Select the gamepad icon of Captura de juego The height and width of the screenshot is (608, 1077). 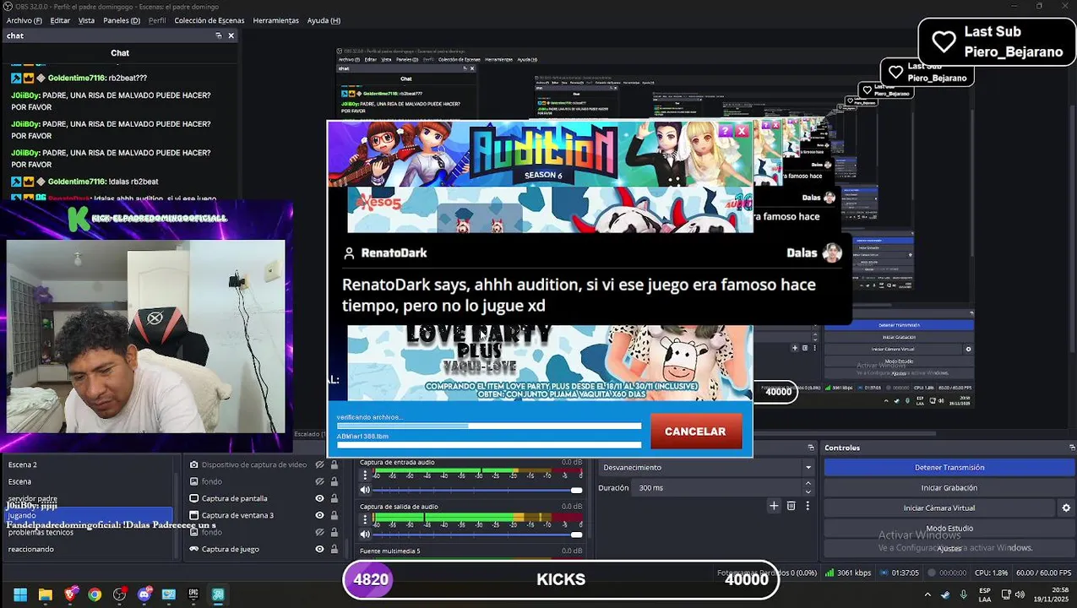pyautogui.click(x=194, y=549)
